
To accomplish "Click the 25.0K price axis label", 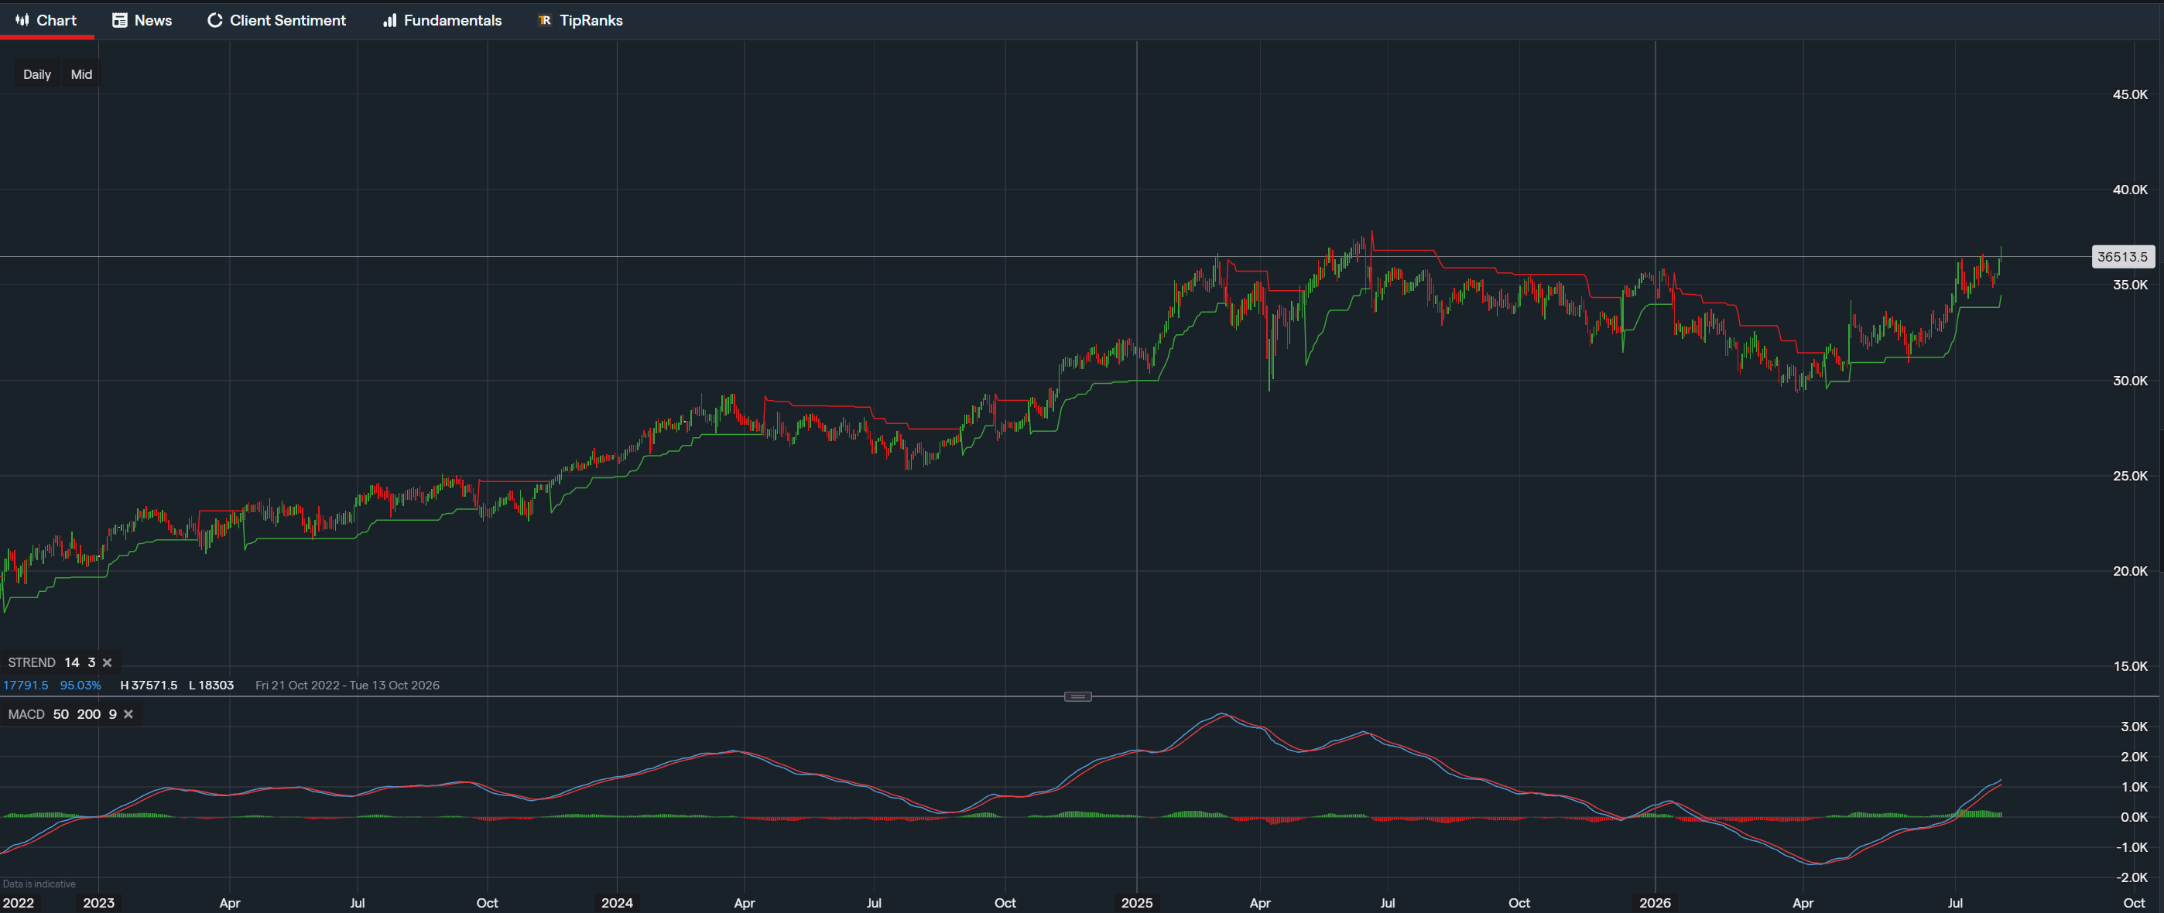I will [2129, 475].
